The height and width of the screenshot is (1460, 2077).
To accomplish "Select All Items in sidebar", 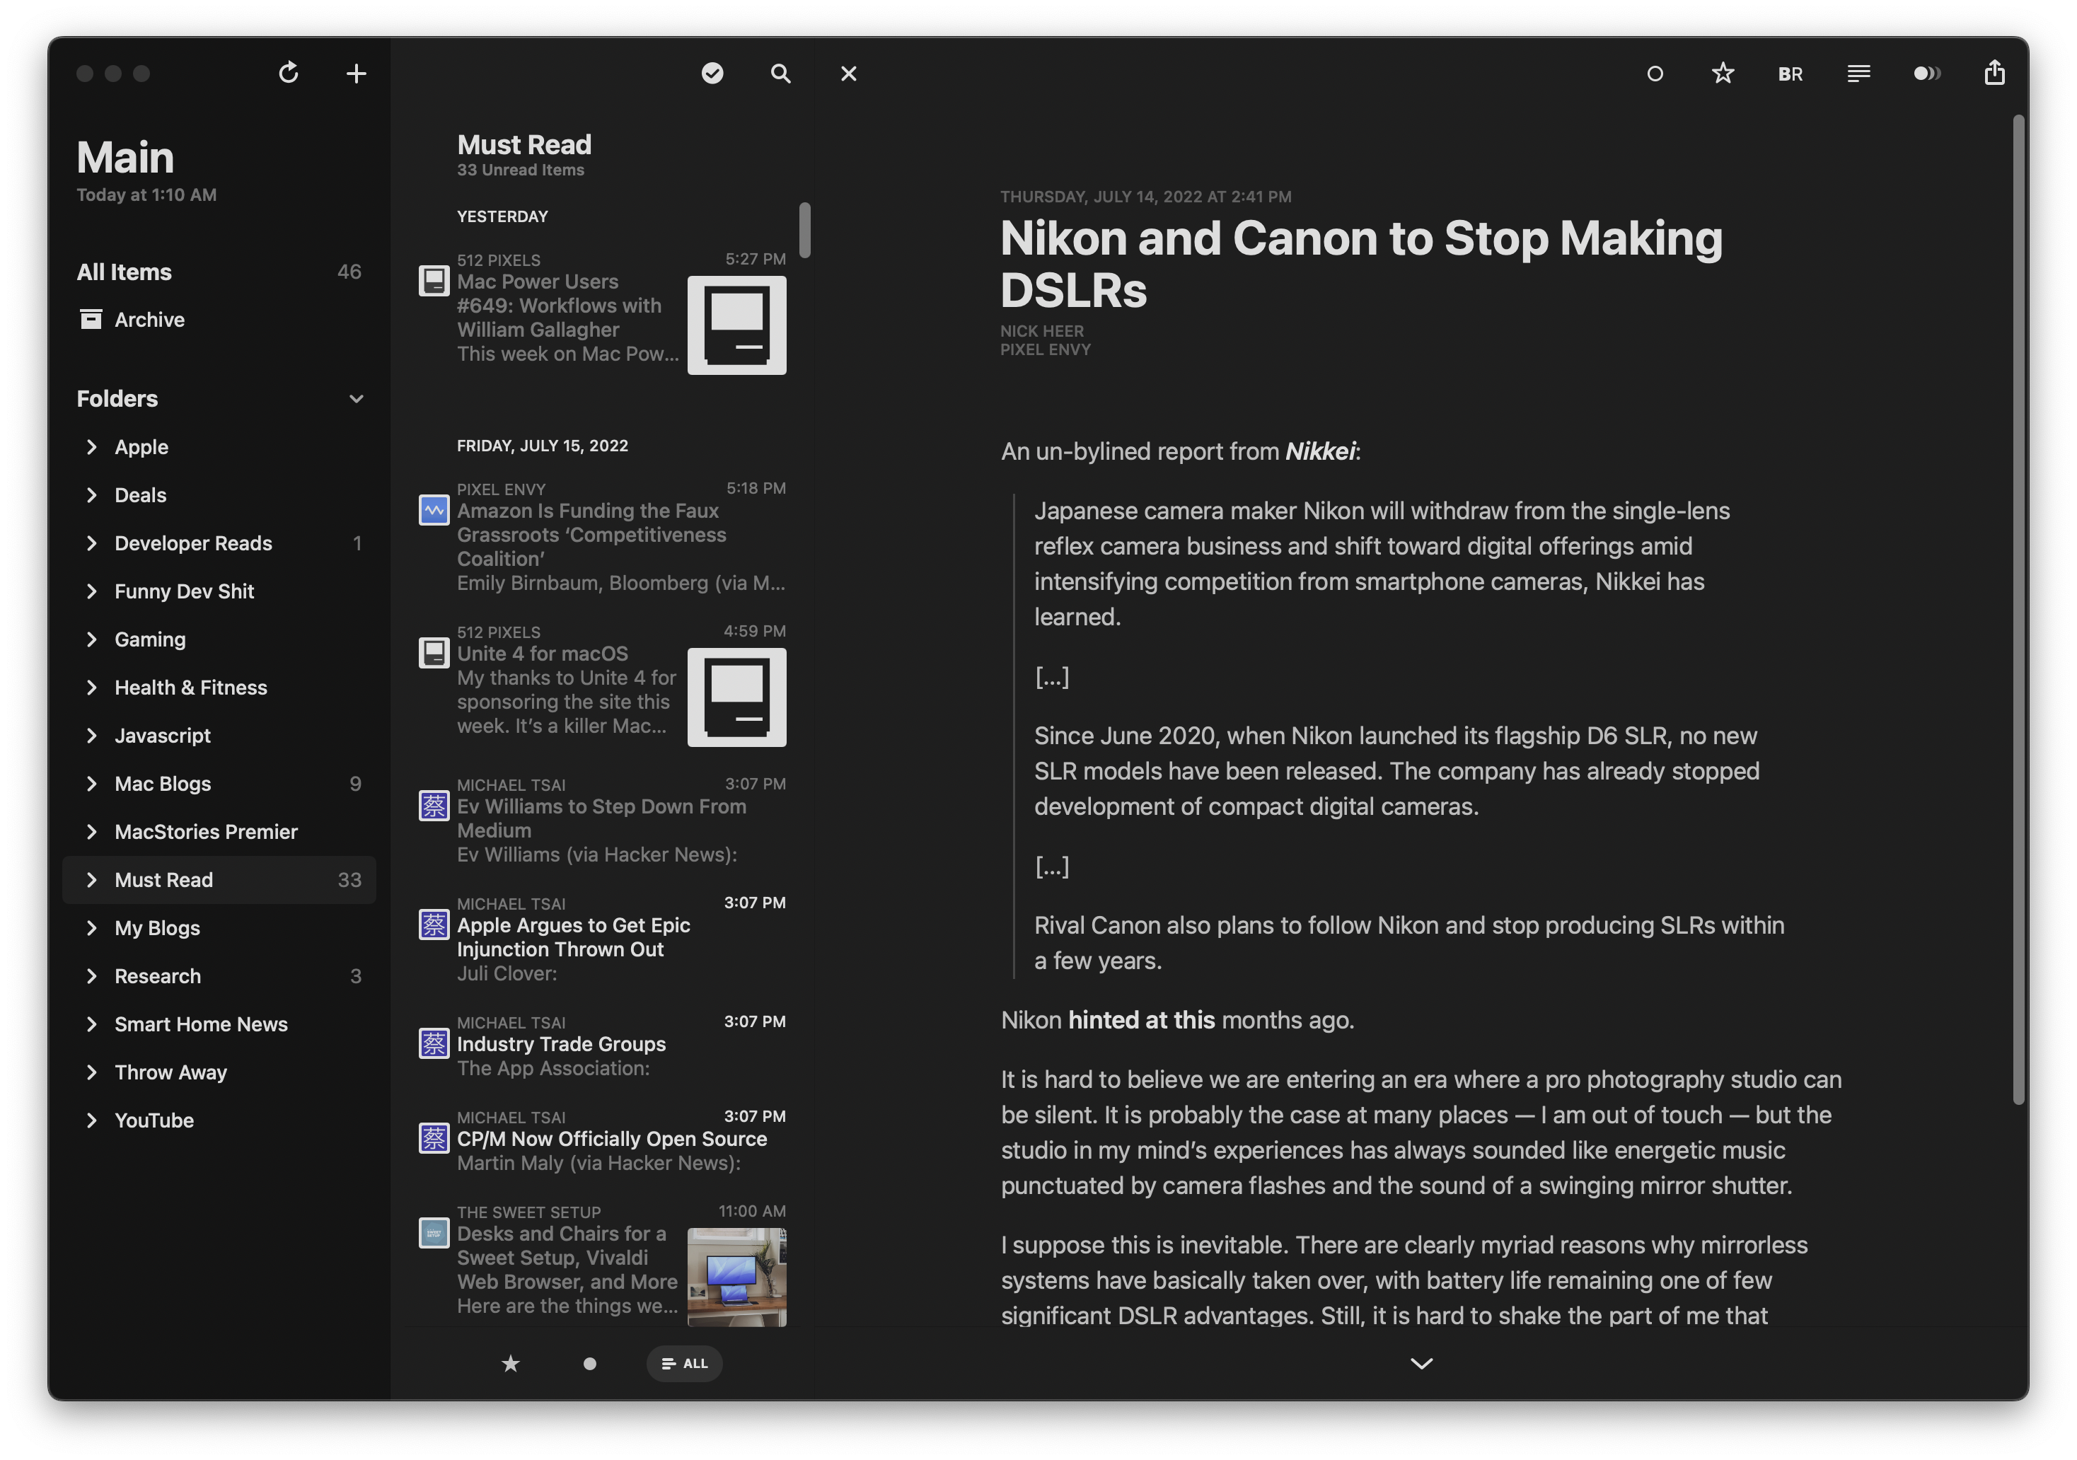I will tap(219, 272).
